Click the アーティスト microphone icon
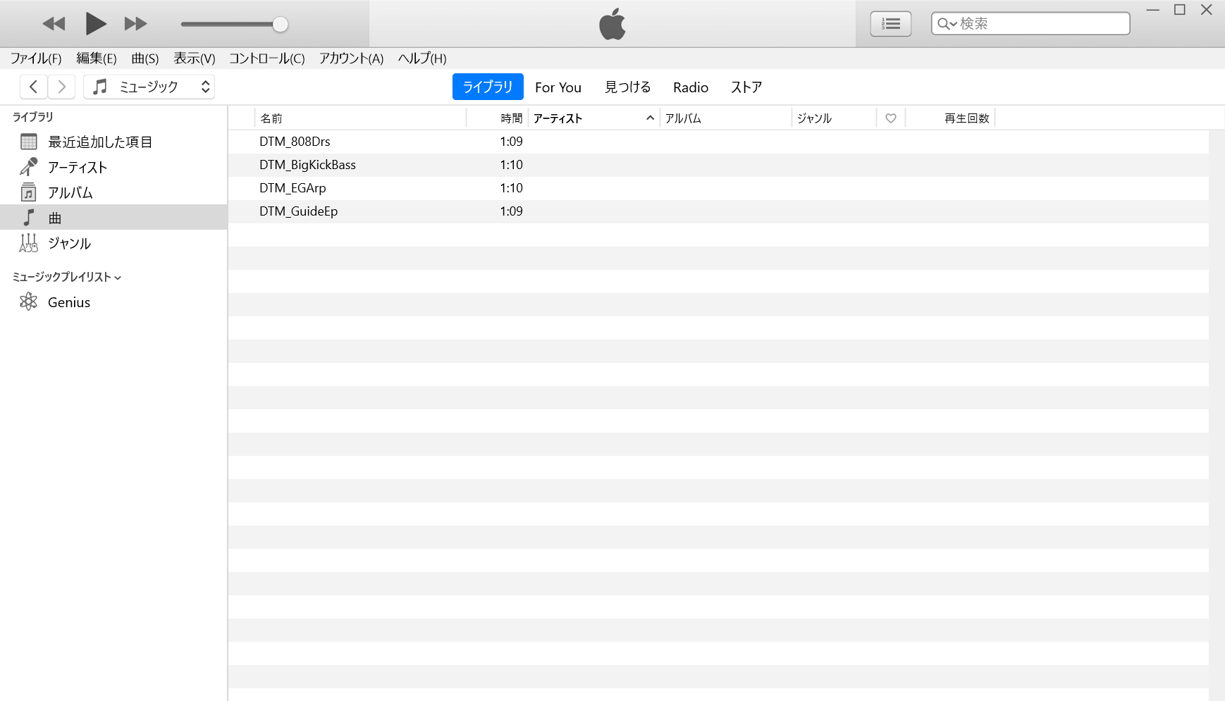This screenshot has height=701, width=1225. [x=29, y=167]
